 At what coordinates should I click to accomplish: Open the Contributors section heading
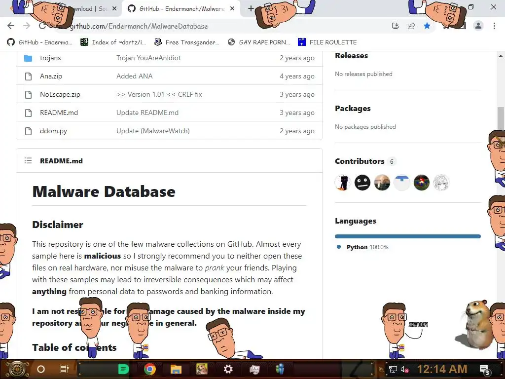coord(360,161)
